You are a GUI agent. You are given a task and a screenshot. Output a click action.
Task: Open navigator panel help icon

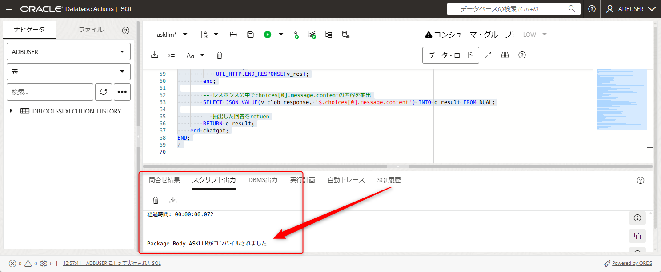coord(125,31)
